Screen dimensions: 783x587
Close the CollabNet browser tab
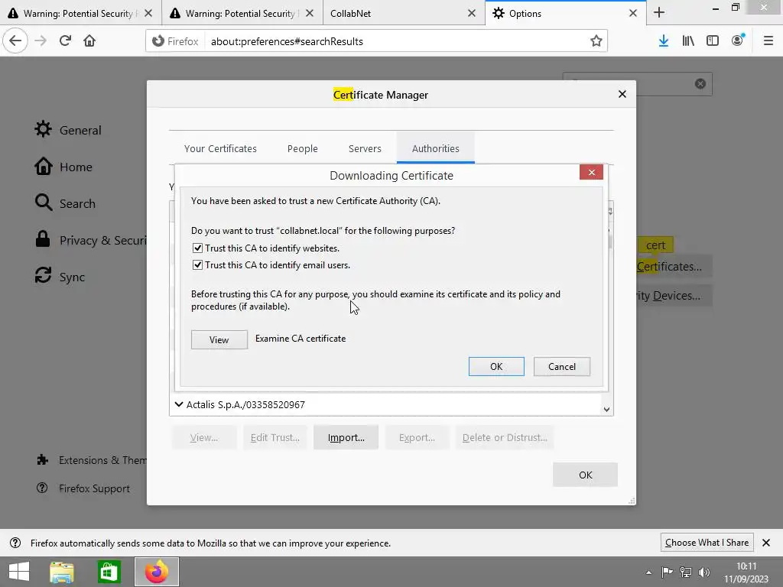click(x=471, y=13)
